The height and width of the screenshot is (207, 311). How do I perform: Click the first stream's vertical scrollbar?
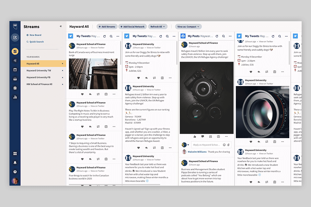pos(121,53)
